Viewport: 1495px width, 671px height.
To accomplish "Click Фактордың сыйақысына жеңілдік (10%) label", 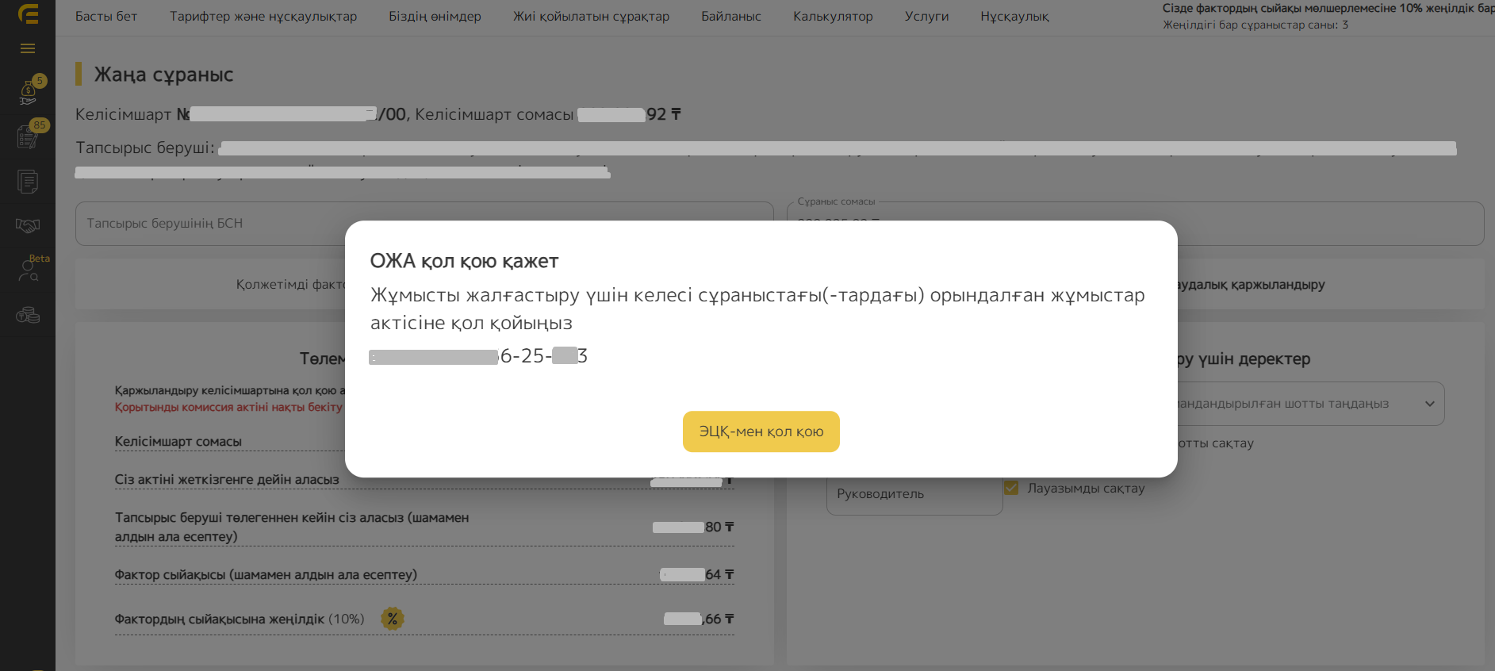I will point(240,619).
